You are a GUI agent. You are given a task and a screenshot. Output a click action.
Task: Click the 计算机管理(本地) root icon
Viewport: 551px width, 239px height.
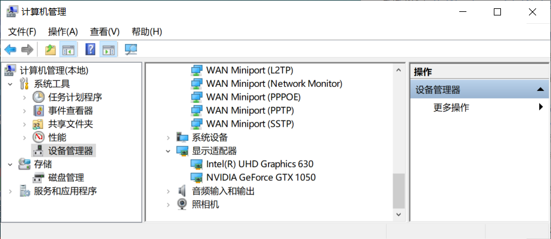[10, 71]
